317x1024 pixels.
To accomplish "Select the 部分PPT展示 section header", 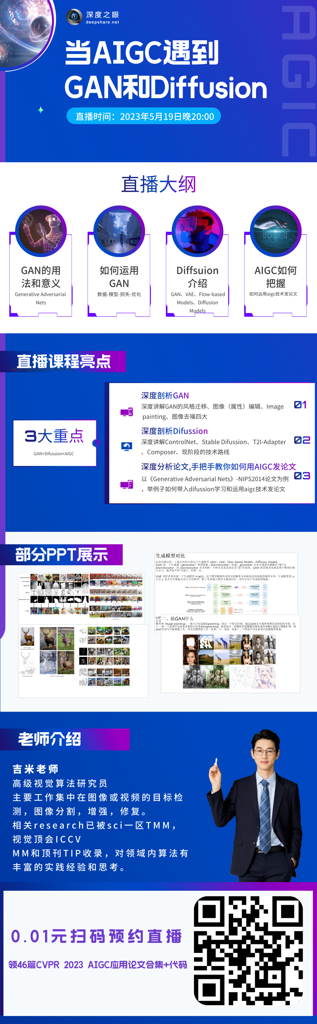I will point(62,554).
